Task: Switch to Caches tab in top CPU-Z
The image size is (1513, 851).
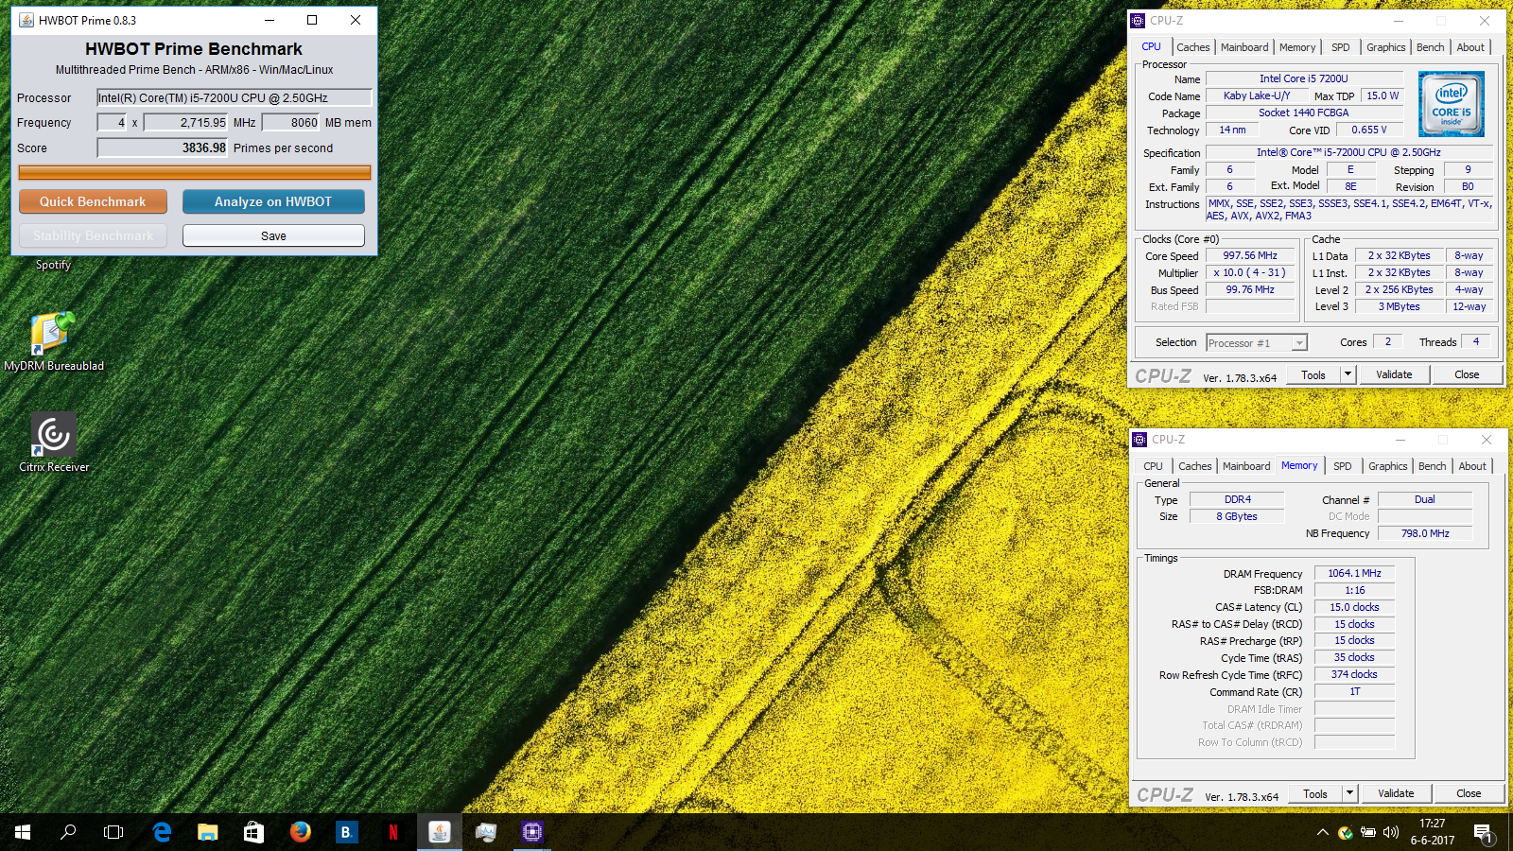Action: 1193,47
